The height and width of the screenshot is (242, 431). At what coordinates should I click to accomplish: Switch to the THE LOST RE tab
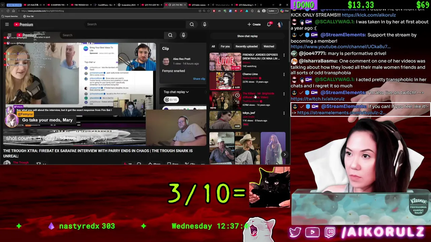pos(152,5)
